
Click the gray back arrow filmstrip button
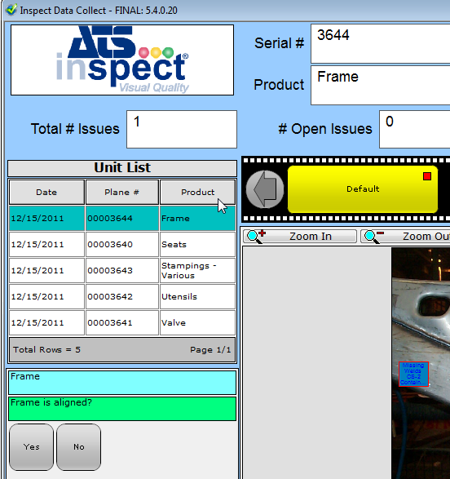click(x=265, y=189)
